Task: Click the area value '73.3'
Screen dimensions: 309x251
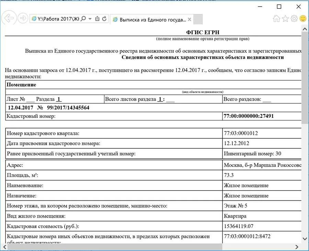Action: [x=229, y=175]
